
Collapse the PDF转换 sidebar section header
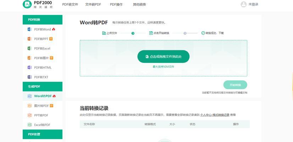(x=43, y=20)
